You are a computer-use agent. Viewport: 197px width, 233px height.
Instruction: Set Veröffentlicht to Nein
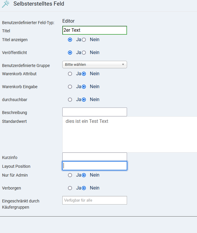pos(84,53)
